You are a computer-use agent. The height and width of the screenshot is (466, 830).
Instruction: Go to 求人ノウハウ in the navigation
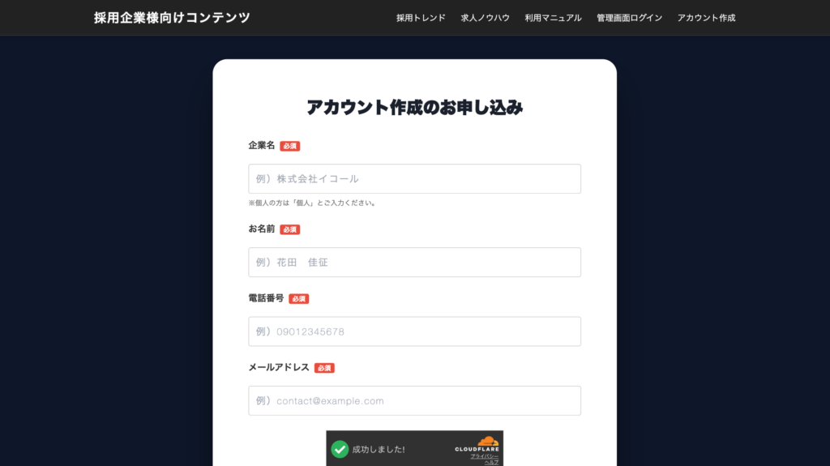485,18
